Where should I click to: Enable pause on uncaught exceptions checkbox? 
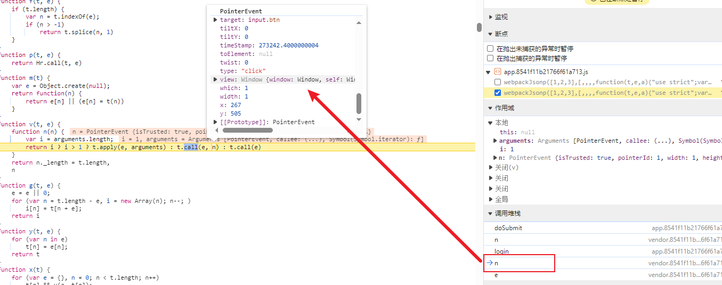tap(490, 48)
